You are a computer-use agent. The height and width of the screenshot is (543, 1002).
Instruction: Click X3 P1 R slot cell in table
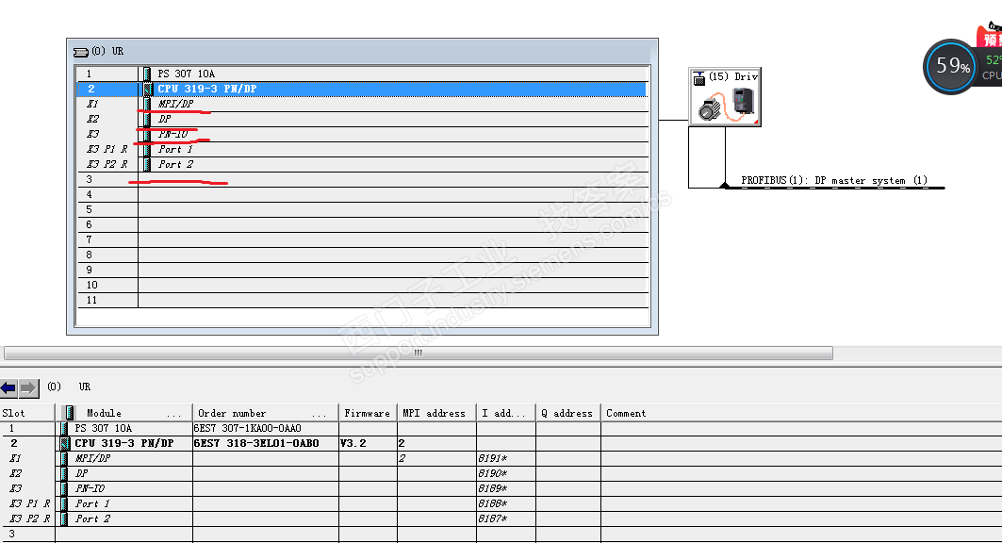[27, 503]
